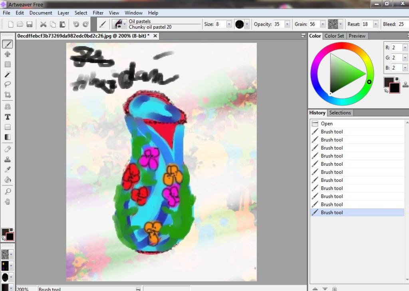Open the Opacity value dropdown
This screenshot has height=291, width=409.
coord(287,24)
